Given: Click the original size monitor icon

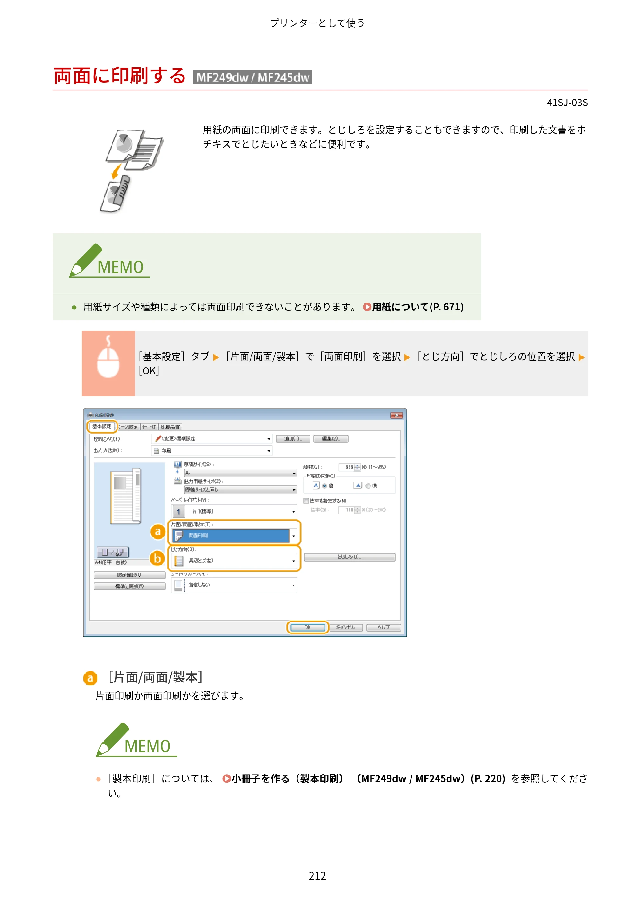Looking at the screenshot, I should [177, 464].
